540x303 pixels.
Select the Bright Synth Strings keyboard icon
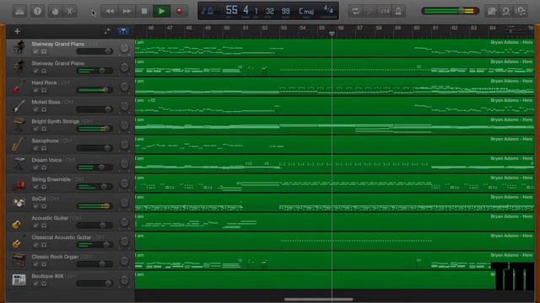click(x=19, y=125)
